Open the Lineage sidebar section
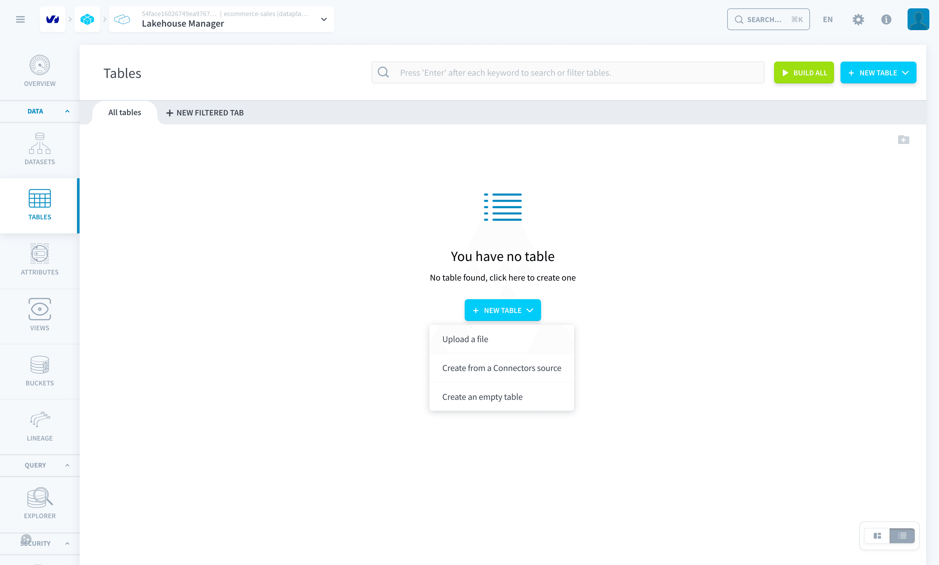Viewport: 939px width, 565px height. [39, 426]
